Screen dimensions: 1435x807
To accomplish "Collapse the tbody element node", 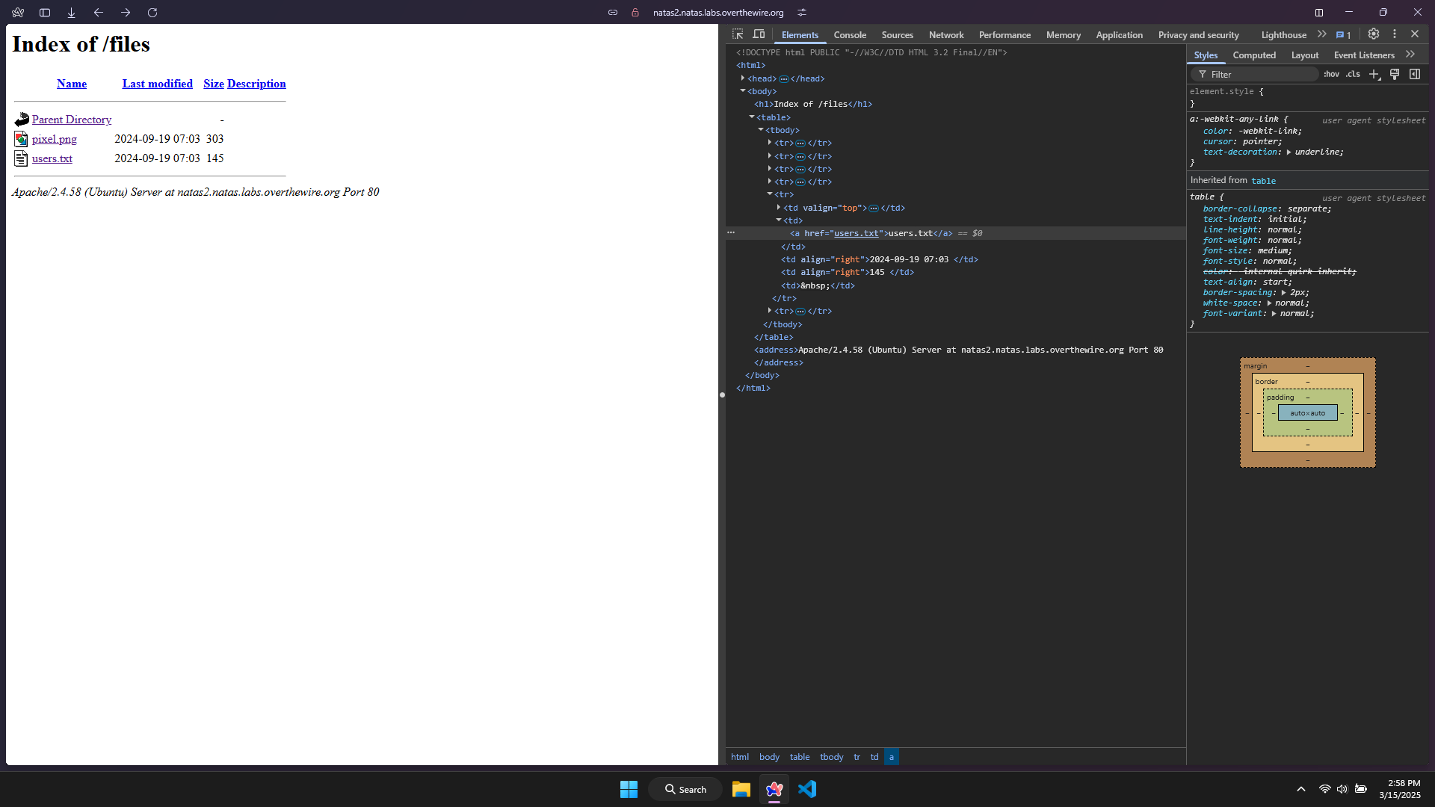I will (x=761, y=129).
